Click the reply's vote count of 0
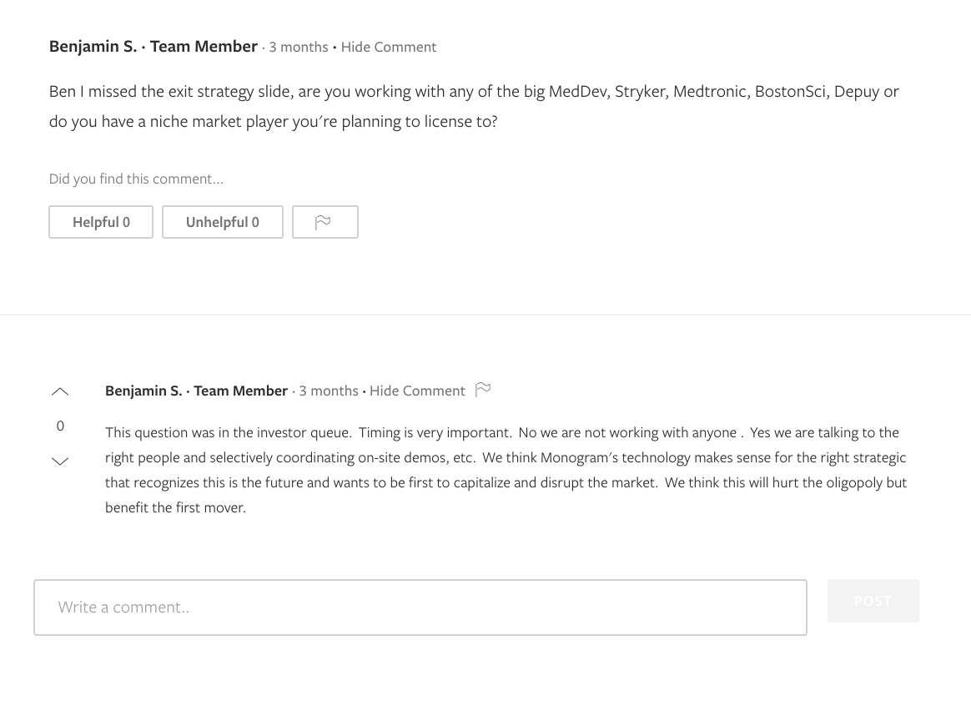971x701 pixels. tap(60, 426)
